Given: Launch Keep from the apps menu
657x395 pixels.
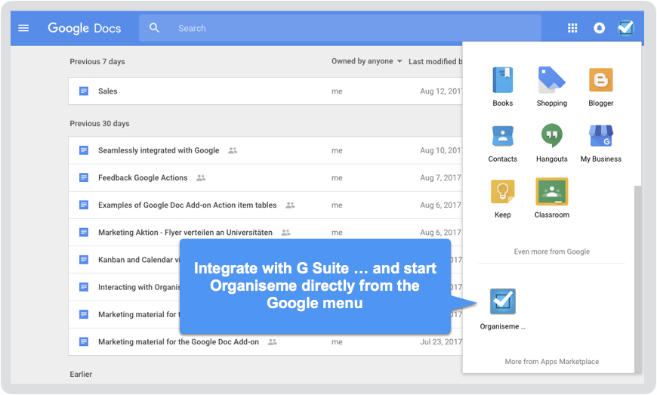Looking at the screenshot, I should pos(502,199).
